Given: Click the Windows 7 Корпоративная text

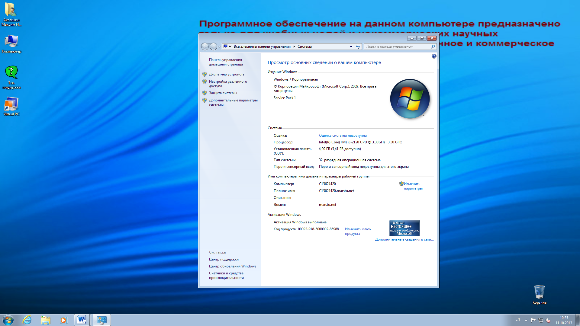Looking at the screenshot, I should click(x=295, y=79).
